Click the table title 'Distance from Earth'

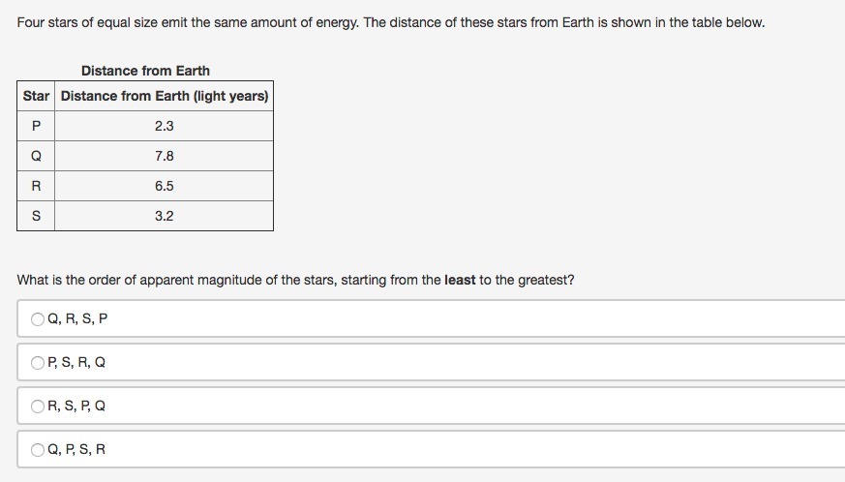point(145,71)
